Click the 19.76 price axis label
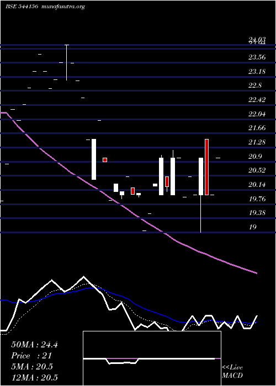This screenshot has height=386, width=276. 257,199
